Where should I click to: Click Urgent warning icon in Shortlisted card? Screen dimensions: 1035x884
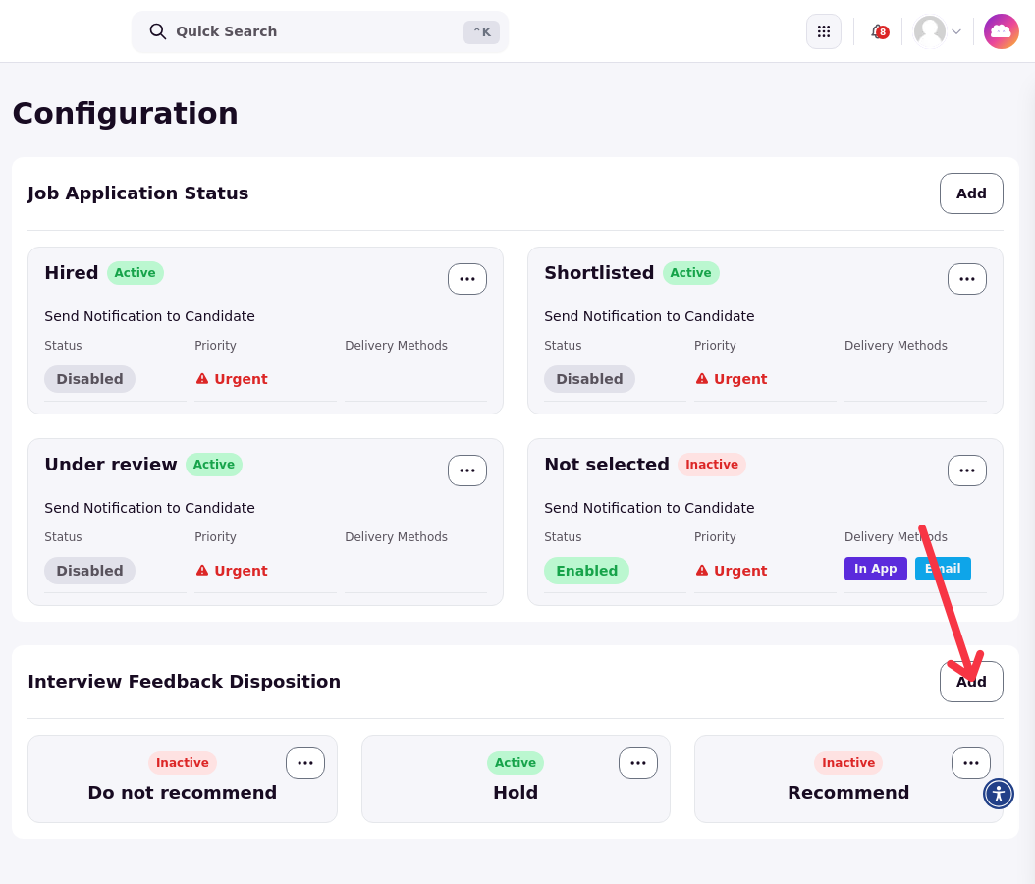702,379
